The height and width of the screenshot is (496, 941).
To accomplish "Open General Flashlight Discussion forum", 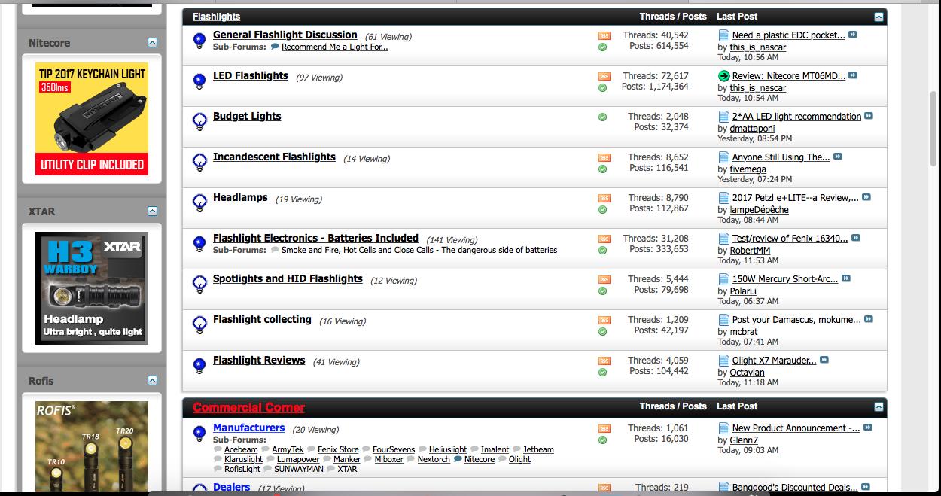I will 285,35.
